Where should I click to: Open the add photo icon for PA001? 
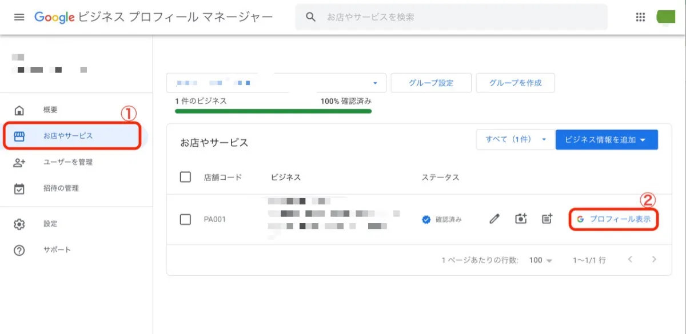(x=521, y=218)
